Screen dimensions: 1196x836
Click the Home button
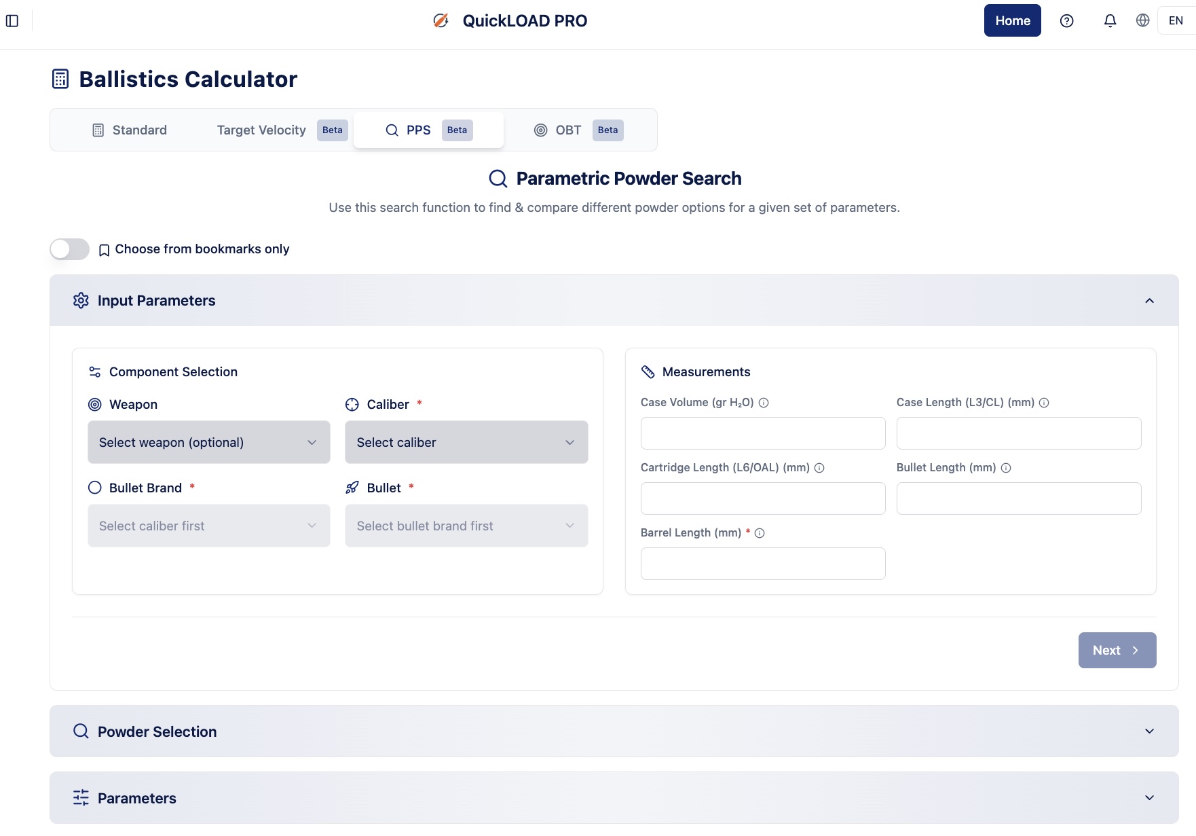[x=1012, y=21]
